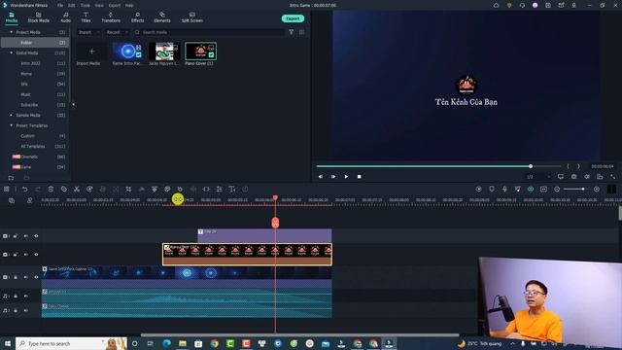Click the Stop button in preview
Image resolution: width=622 pixels, height=350 pixels.
(359, 177)
